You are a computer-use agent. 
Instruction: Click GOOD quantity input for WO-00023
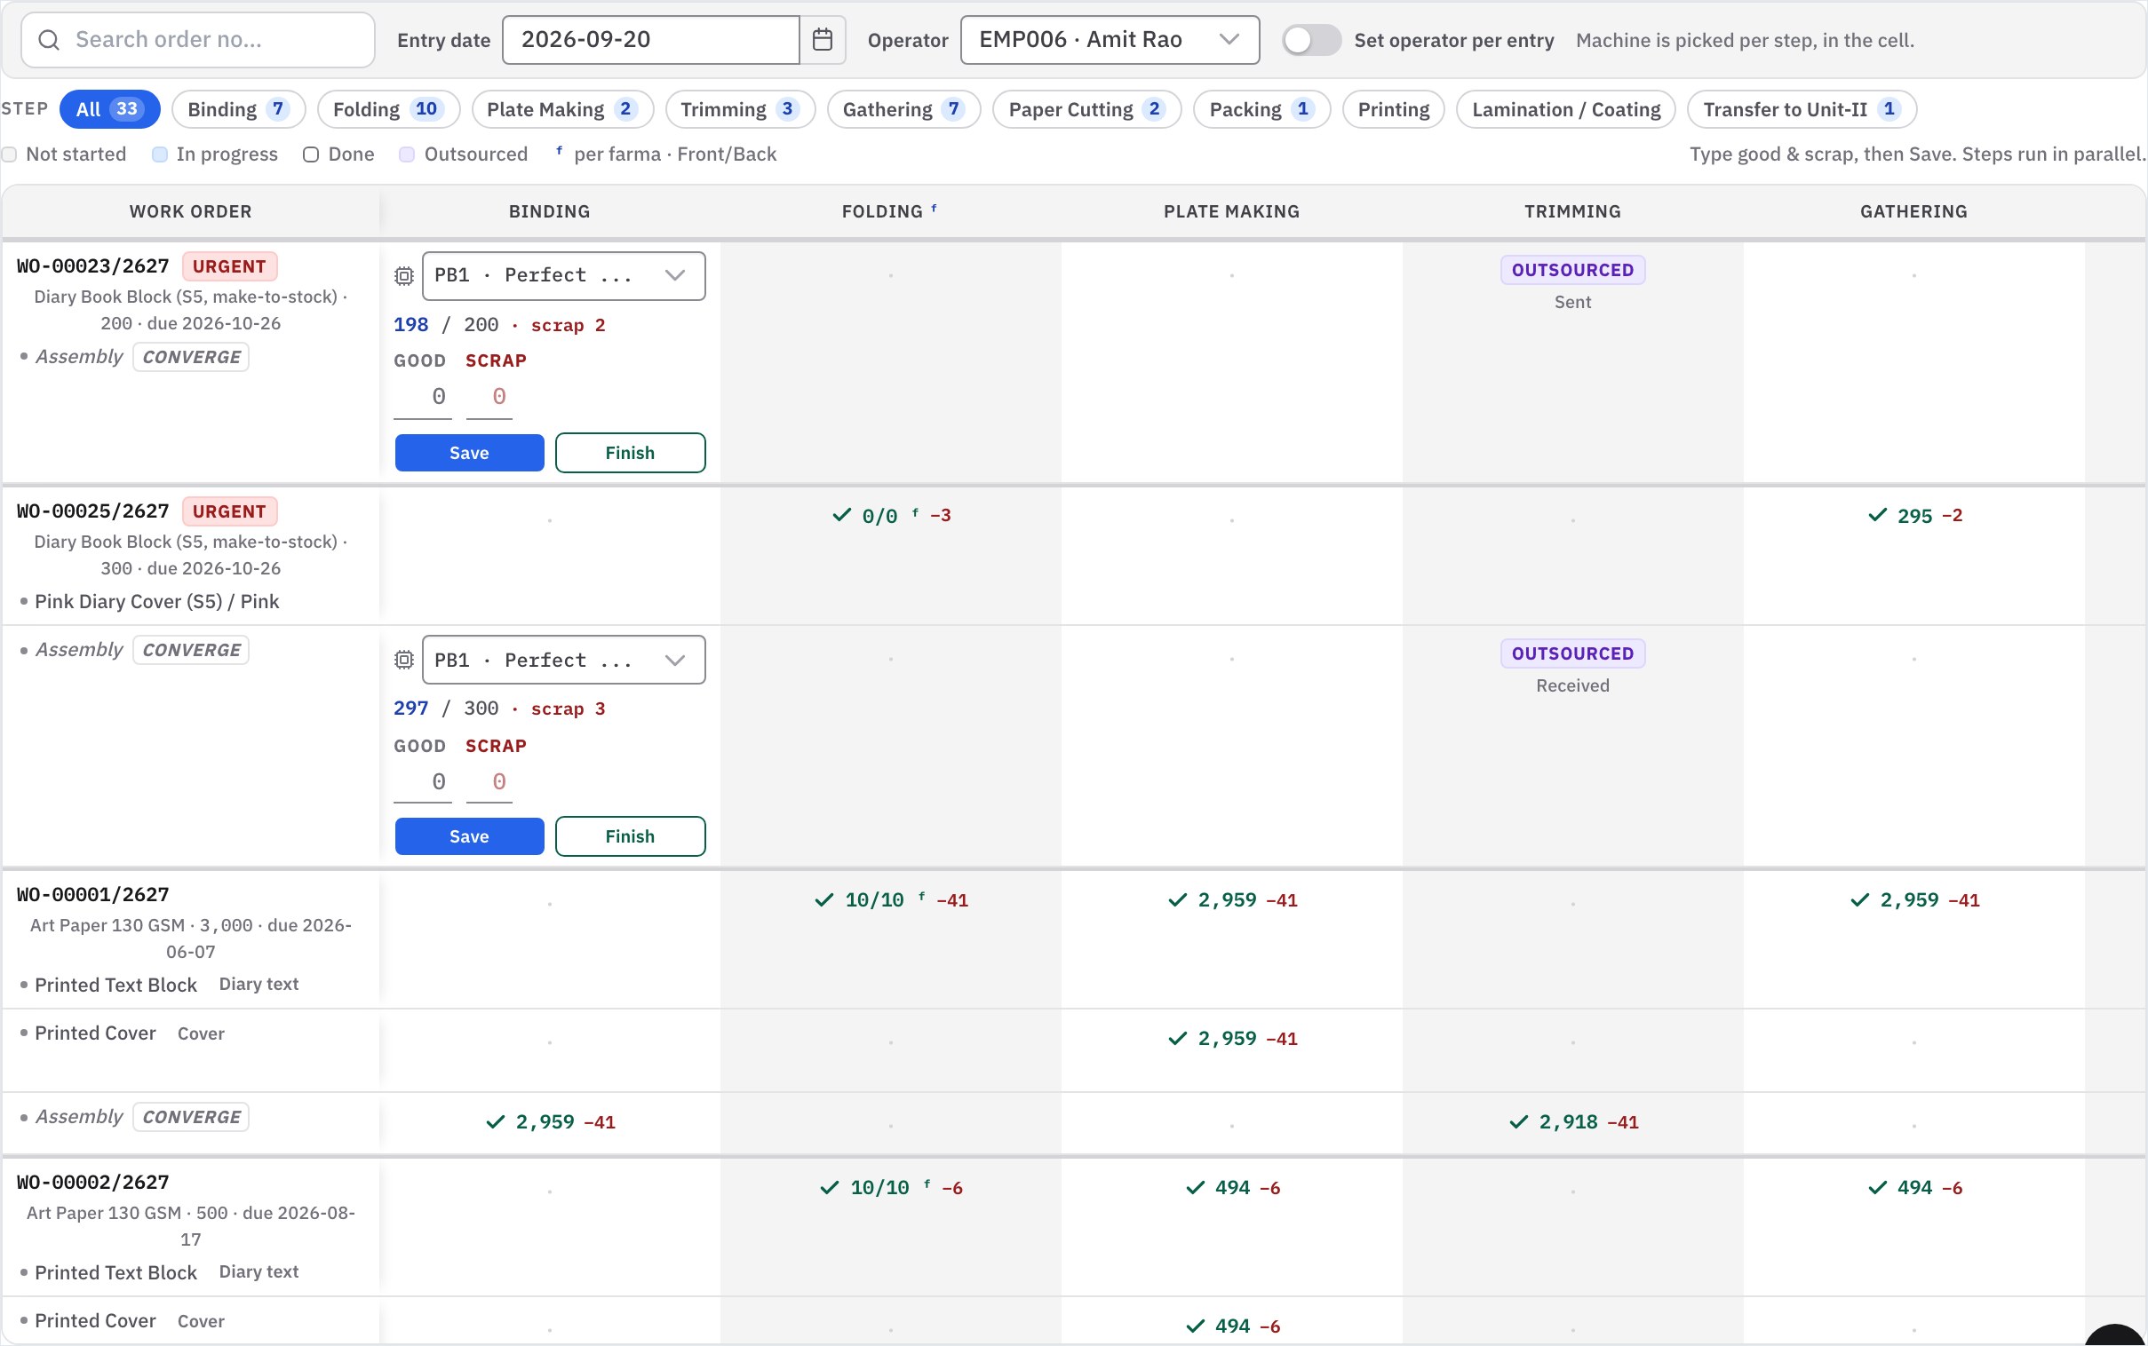point(423,397)
